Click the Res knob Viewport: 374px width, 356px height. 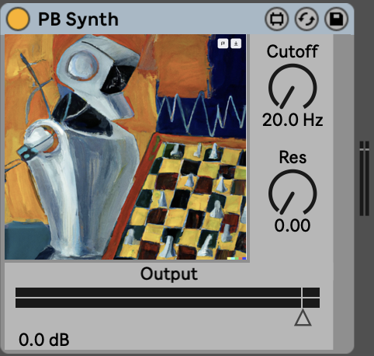point(293,193)
